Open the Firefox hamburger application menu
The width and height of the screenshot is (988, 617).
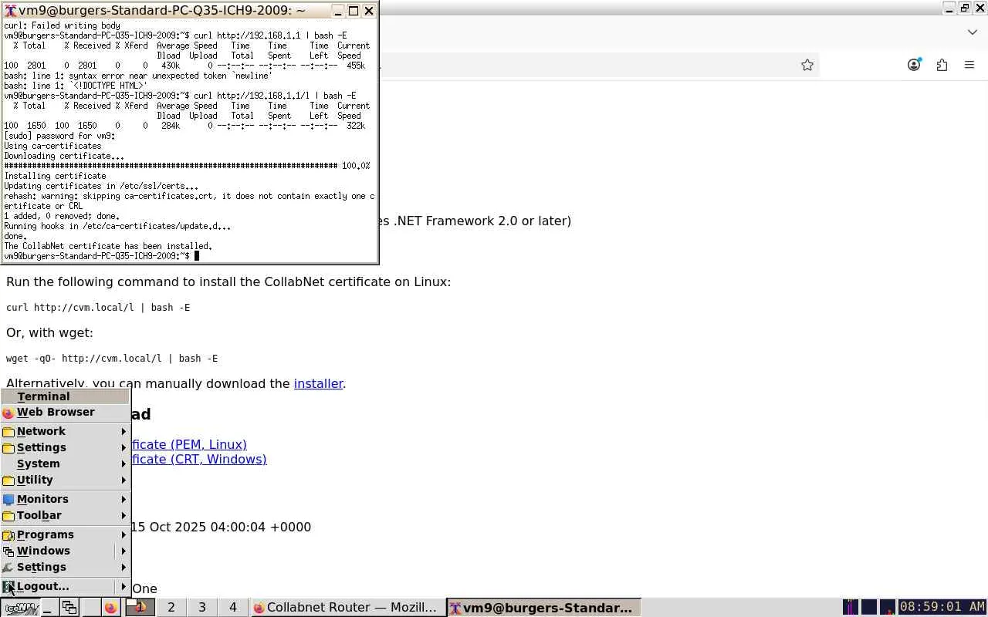tap(969, 66)
